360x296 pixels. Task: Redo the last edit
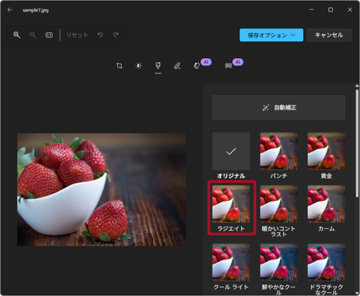[116, 35]
